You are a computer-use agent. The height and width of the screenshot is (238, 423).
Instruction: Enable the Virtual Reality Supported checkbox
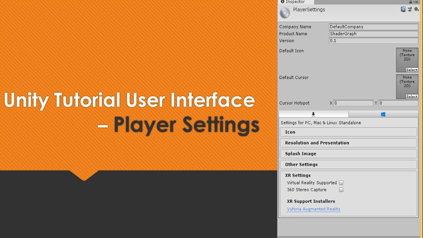(x=341, y=182)
